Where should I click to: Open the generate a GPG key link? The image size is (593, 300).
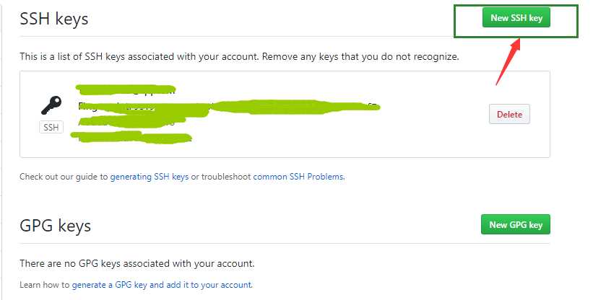pyautogui.click(x=162, y=285)
